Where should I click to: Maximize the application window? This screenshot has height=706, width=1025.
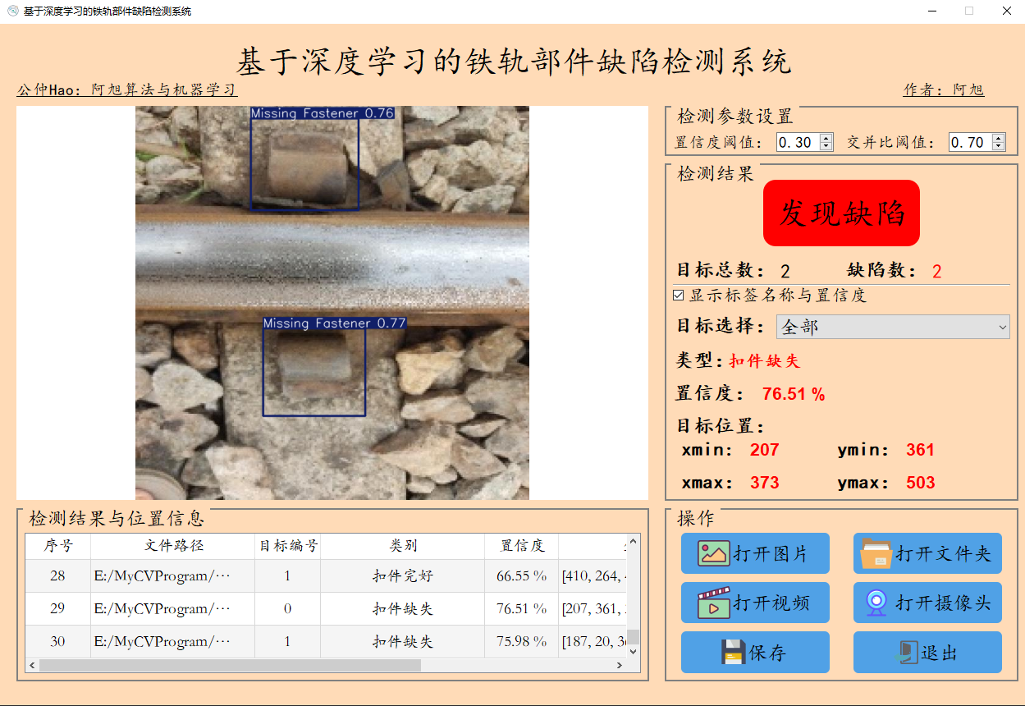pyautogui.click(x=969, y=11)
